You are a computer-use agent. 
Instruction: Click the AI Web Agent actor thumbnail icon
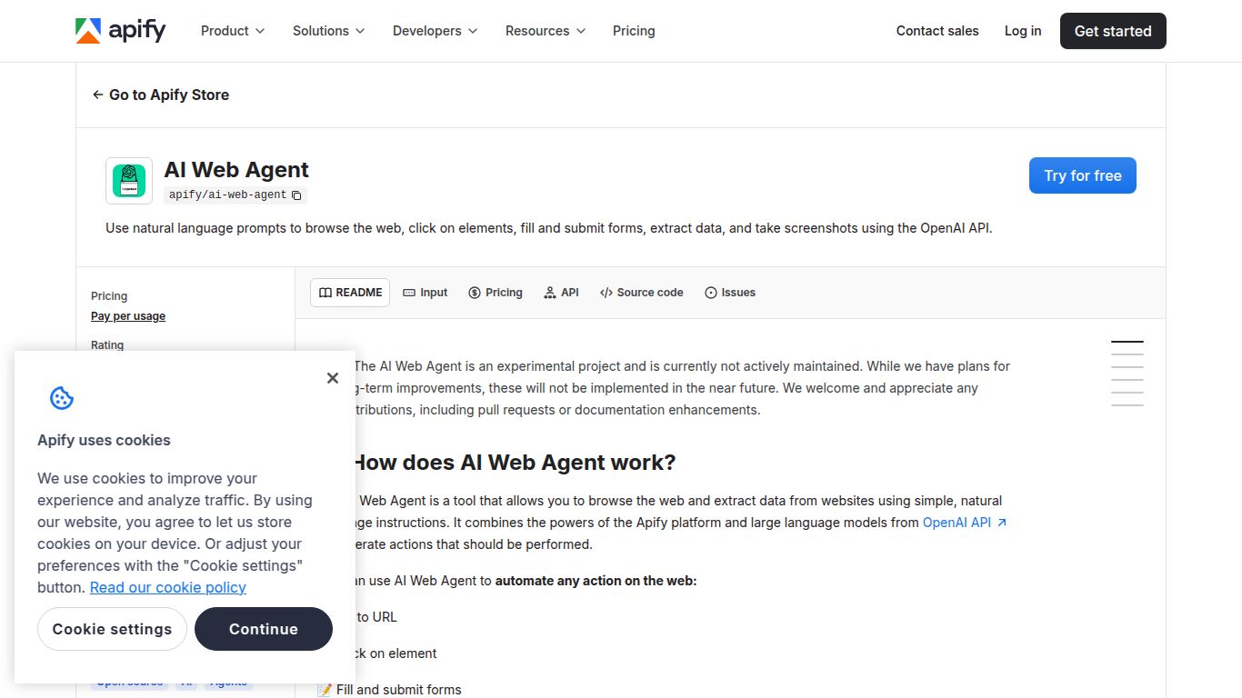128,180
